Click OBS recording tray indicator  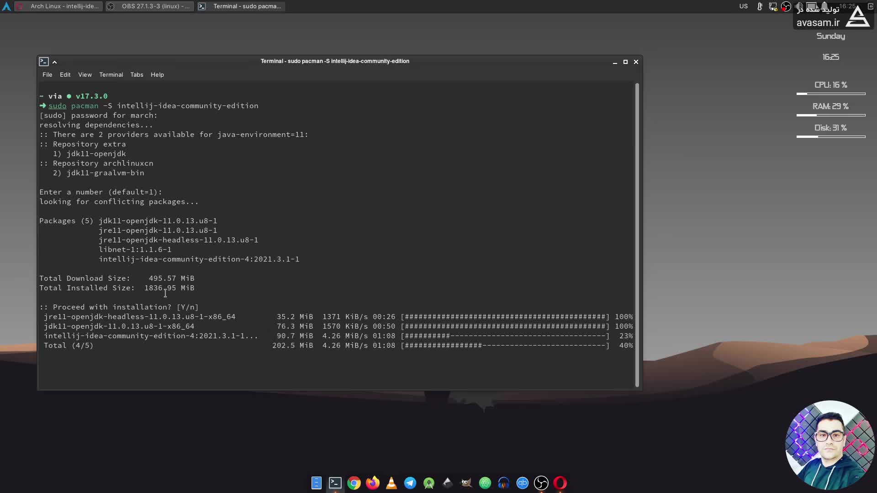(786, 6)
